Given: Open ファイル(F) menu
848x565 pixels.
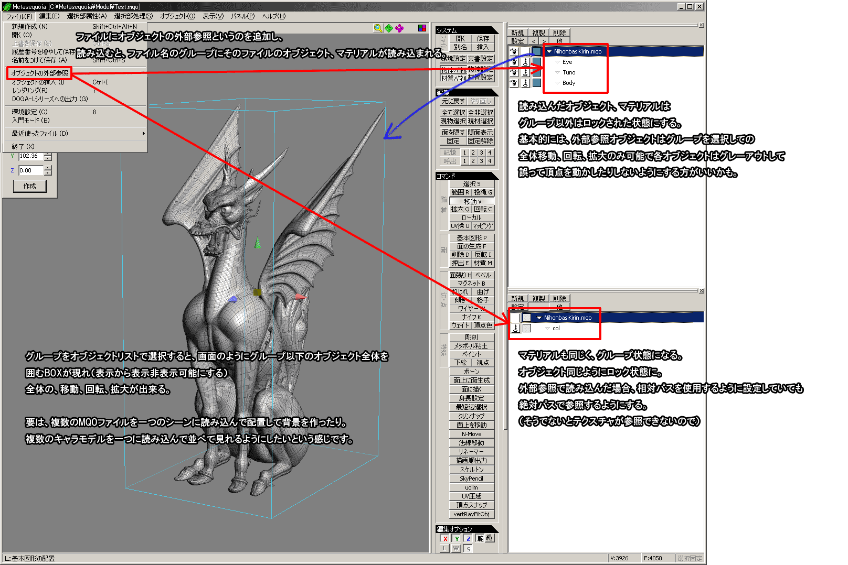Looking at the screenshot, I should (19, 16).
